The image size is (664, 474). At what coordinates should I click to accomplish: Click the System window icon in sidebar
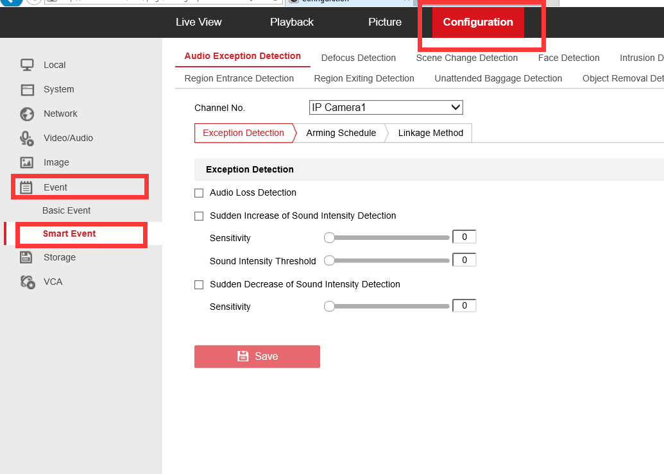click(x=27, y=89)
